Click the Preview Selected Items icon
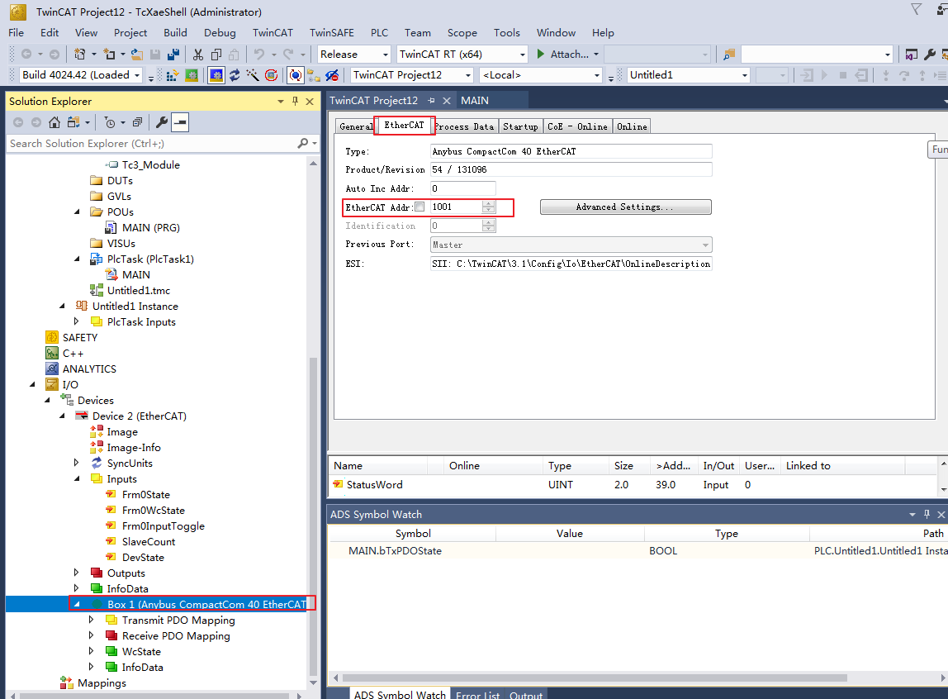This screenshot has width=948, height=699. 180,122
